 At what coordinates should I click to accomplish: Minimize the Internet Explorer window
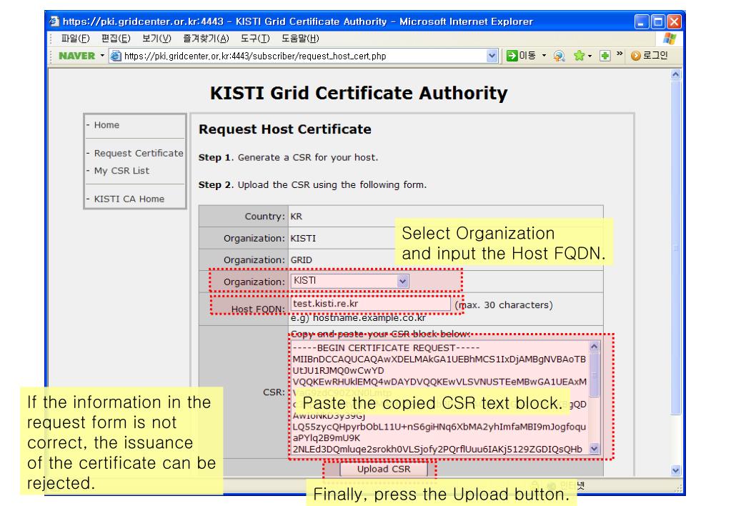click(642, 21)
